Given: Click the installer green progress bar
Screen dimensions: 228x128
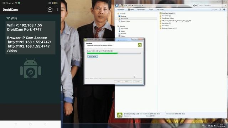Looking at the screenshot, I should [x=114, y=53].
